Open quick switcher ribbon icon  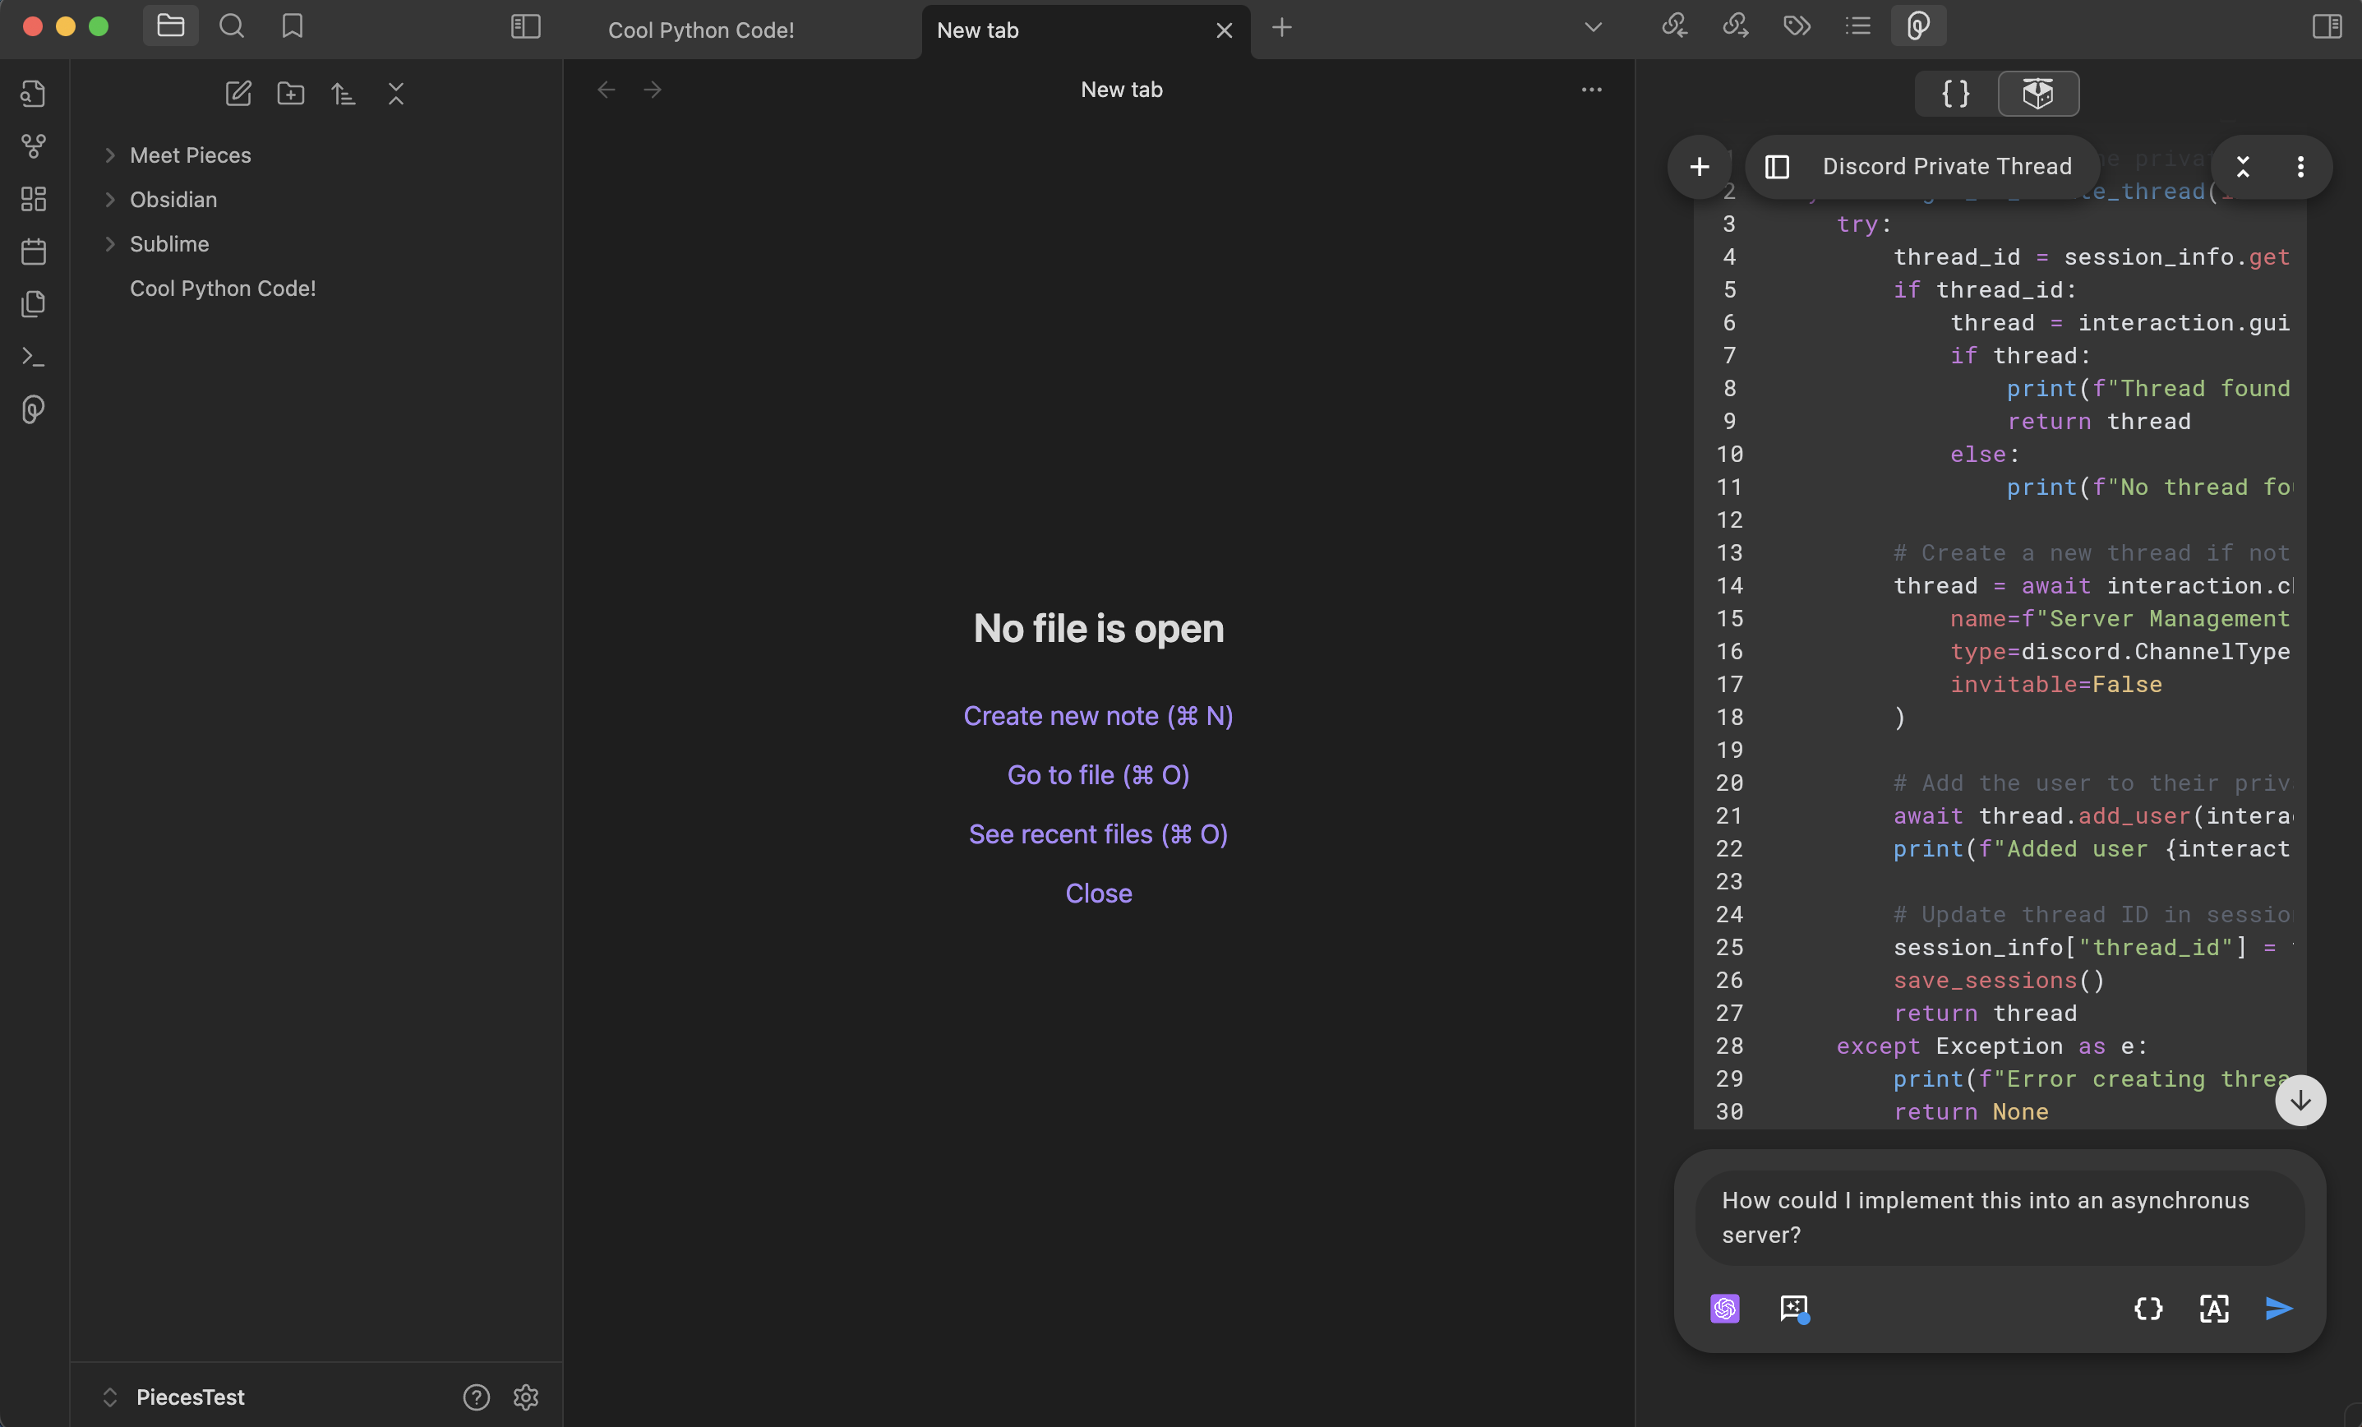coord(34,93)
